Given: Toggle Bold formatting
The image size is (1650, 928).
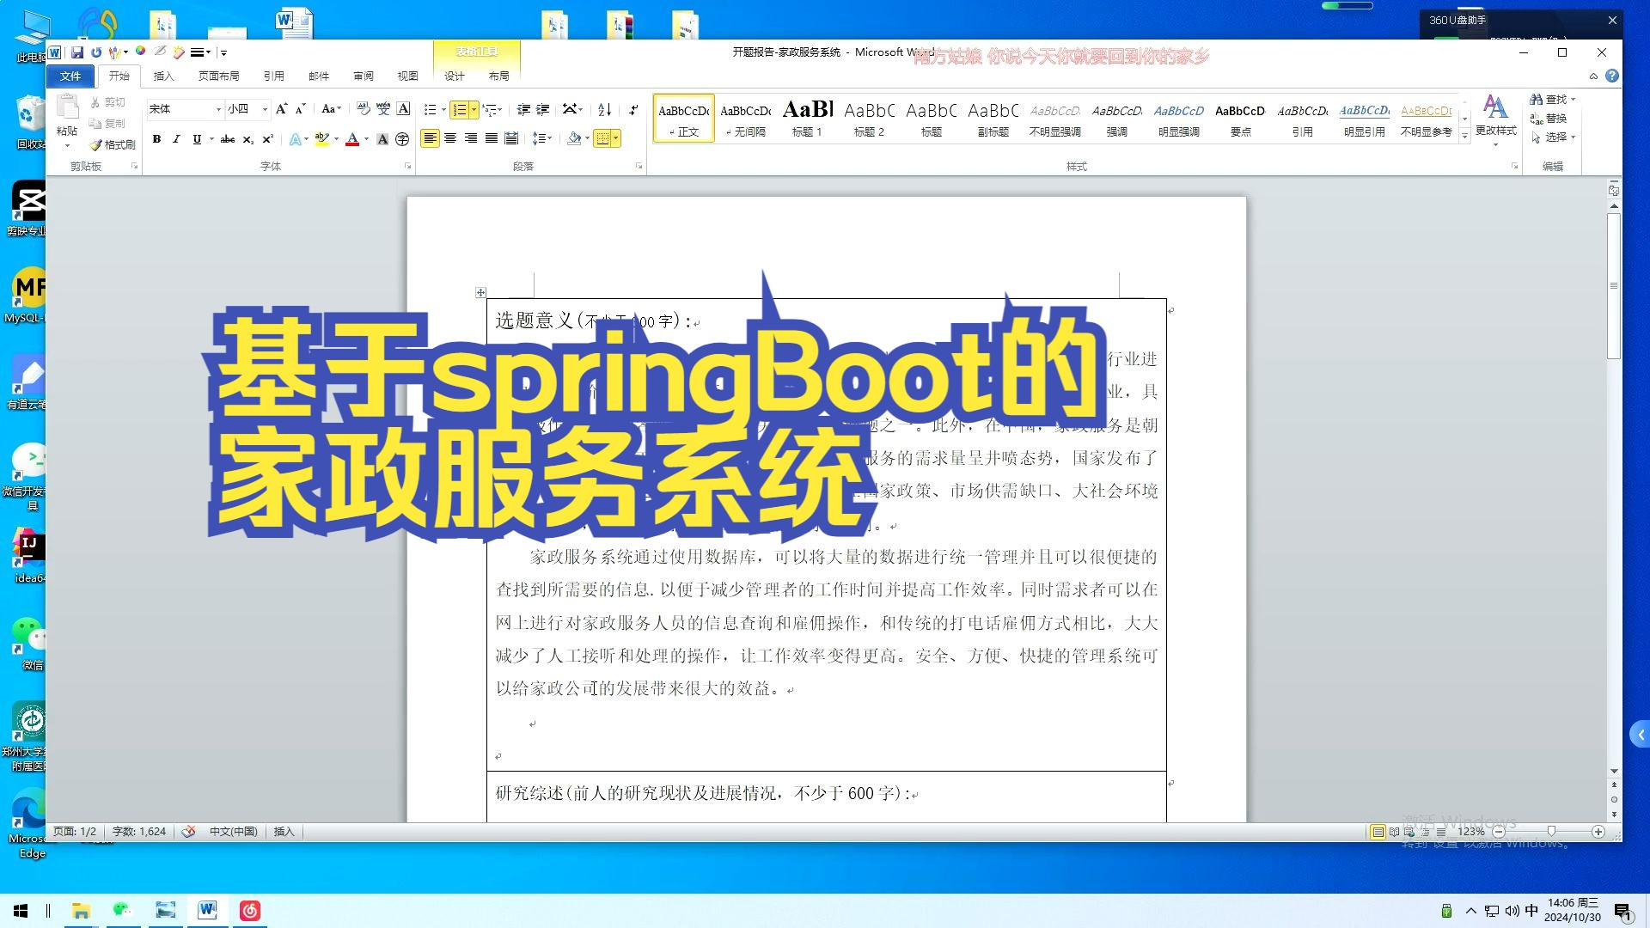Looking at the screenshot, I should click(156, 138).
